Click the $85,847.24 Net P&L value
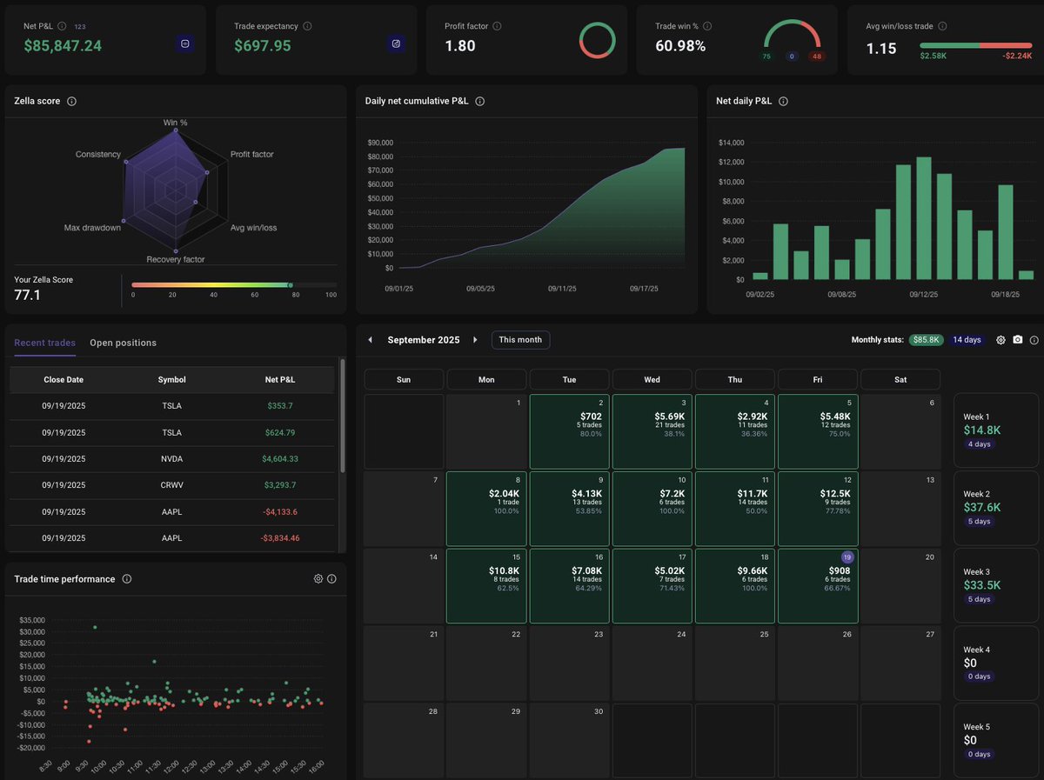This screenshot has height=780, width=1044. pyautogui.click(x=63, y=46)
